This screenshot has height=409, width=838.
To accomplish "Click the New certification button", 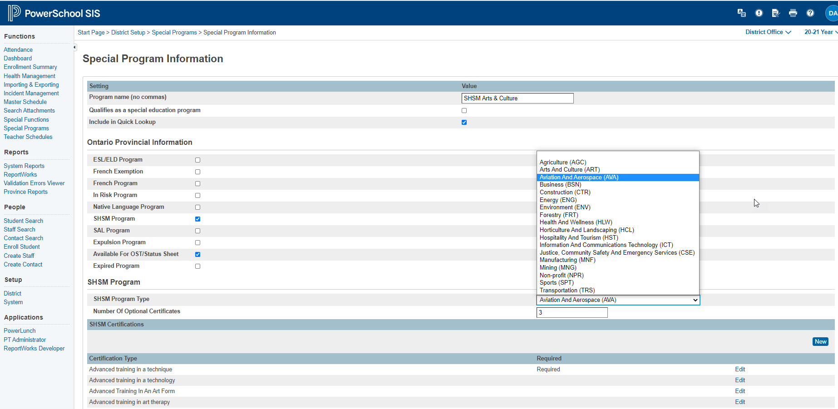I will point(820,342).
